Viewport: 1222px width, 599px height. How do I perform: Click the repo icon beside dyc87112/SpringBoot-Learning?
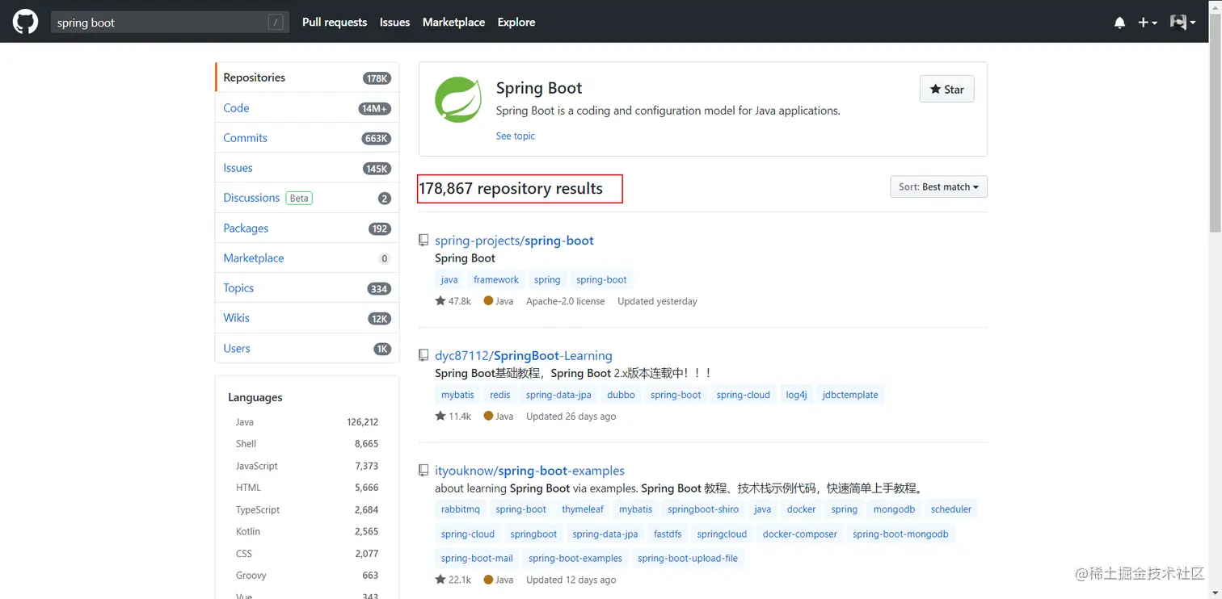point(423,355)
